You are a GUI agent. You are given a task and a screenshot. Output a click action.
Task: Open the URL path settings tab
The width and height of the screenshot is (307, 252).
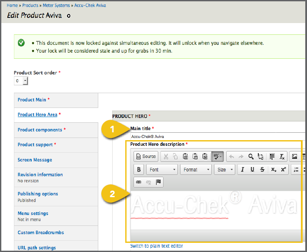point(56,246)
